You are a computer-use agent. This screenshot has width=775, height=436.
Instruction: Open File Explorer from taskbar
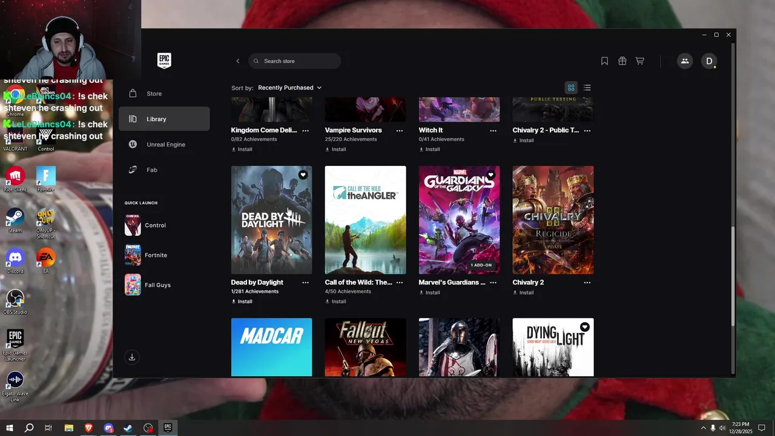click(x=68, y=428)
